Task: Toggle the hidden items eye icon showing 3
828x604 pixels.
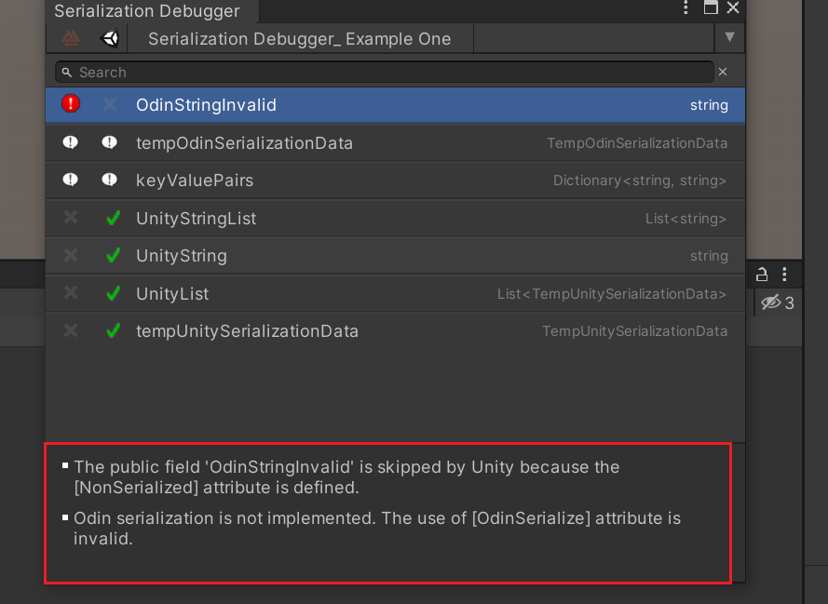Action: click(x=777, y=302)
